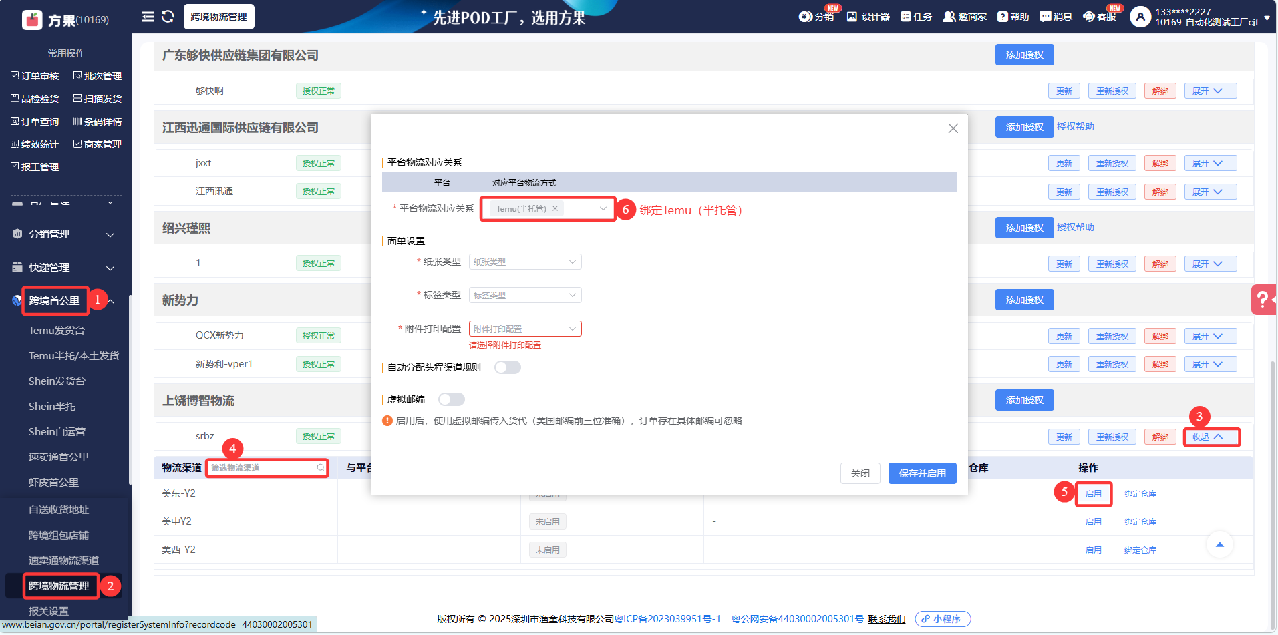Viewport: 1278px width, 635px height.
Task: Focus the 筛选物流渠道 filter input
Action: [267, 468]
